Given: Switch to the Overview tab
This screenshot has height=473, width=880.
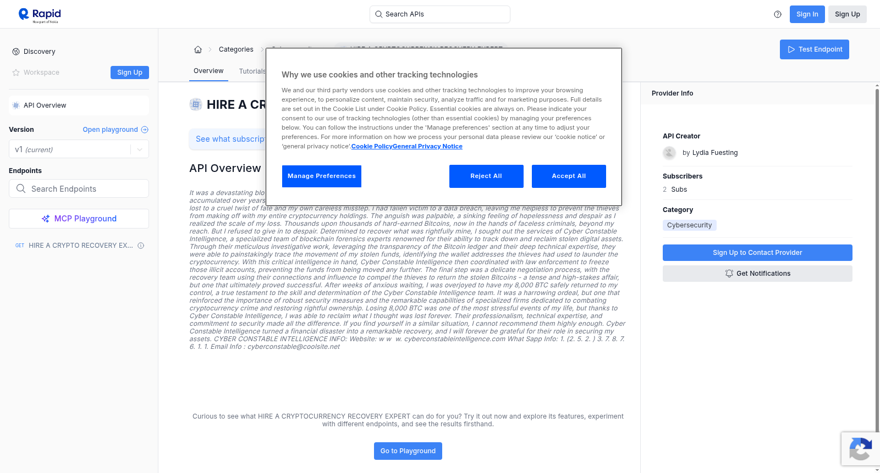Looking at the screenshot, I should (208, 71).
